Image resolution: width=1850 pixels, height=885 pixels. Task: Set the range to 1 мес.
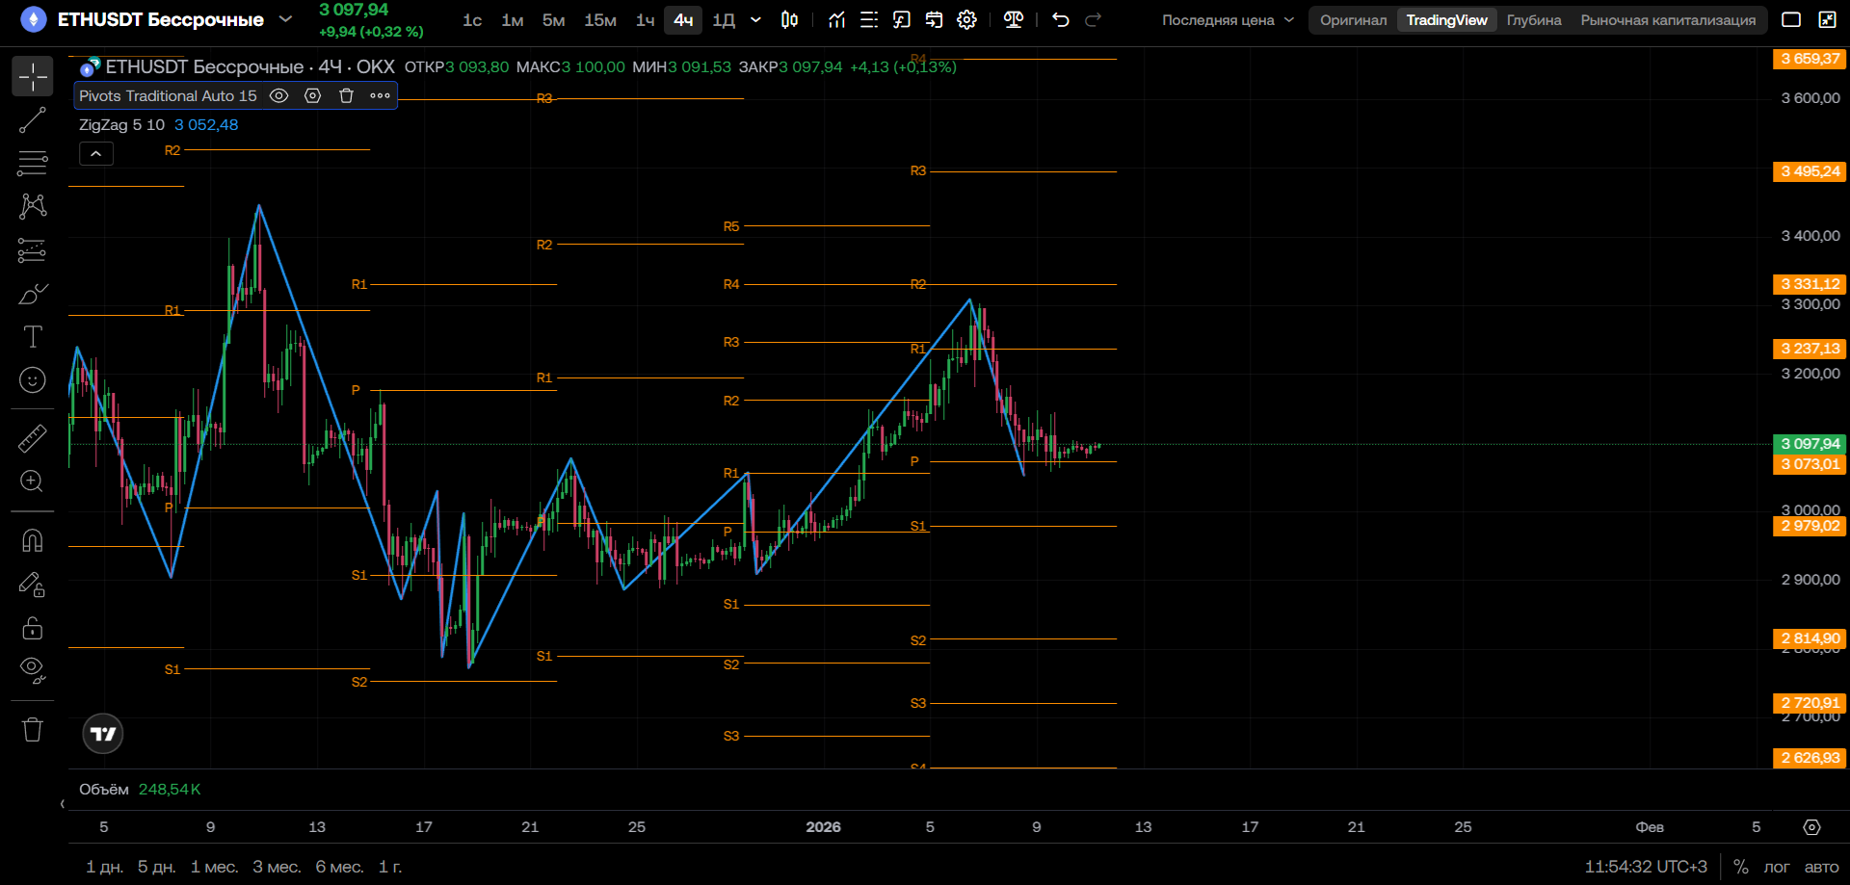point(214,867)
